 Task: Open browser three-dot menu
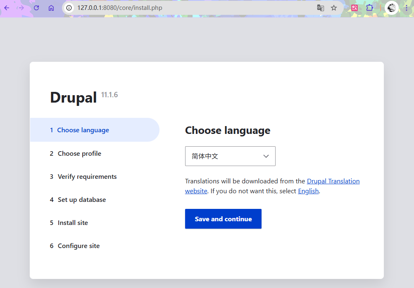(407, 8)
